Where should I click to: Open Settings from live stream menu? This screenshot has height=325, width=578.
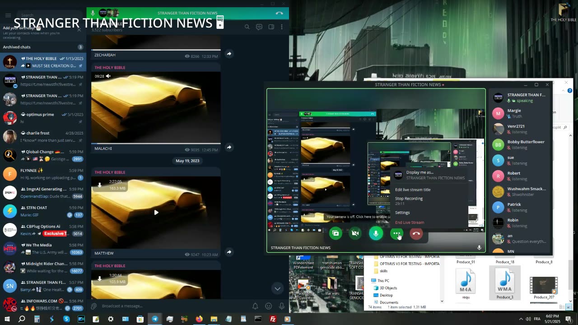pyautogui.click(x=430, y=213)
